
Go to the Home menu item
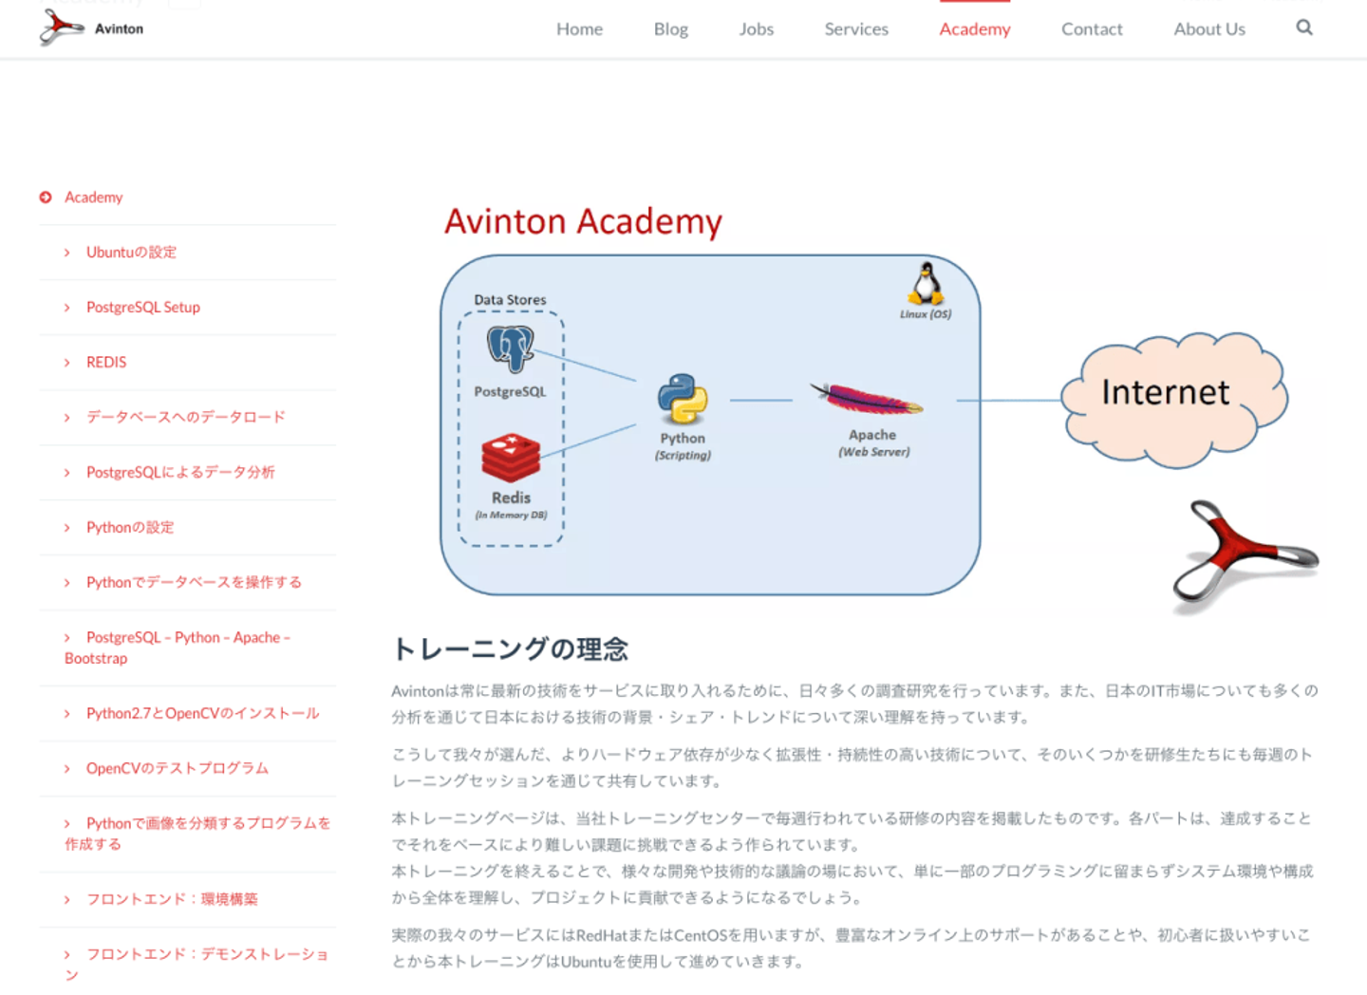tap(579, 29)
